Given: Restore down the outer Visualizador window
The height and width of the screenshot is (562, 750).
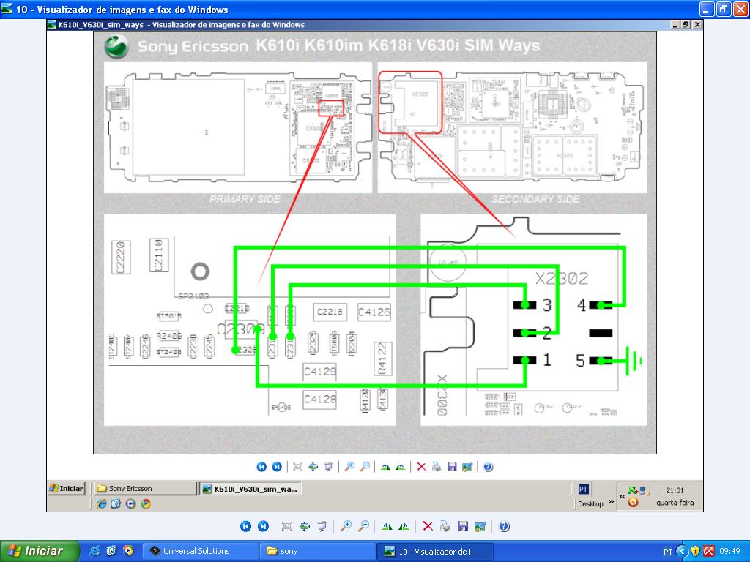Looking at the screenshot, I should click(724, 9).
